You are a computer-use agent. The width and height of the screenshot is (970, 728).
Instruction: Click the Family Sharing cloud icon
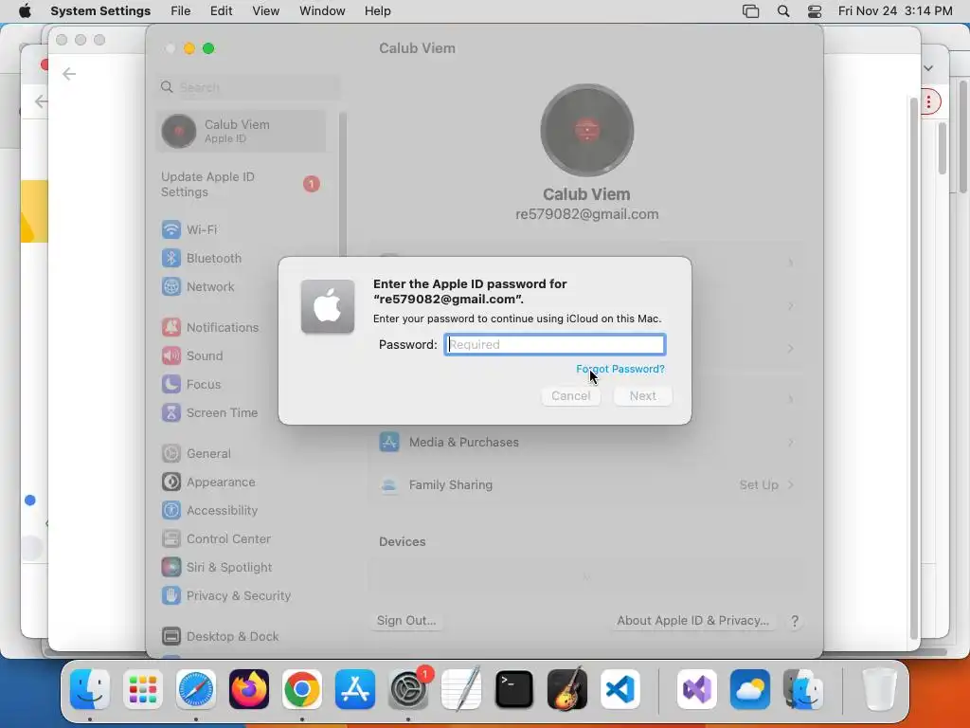(x=389, y=484)
